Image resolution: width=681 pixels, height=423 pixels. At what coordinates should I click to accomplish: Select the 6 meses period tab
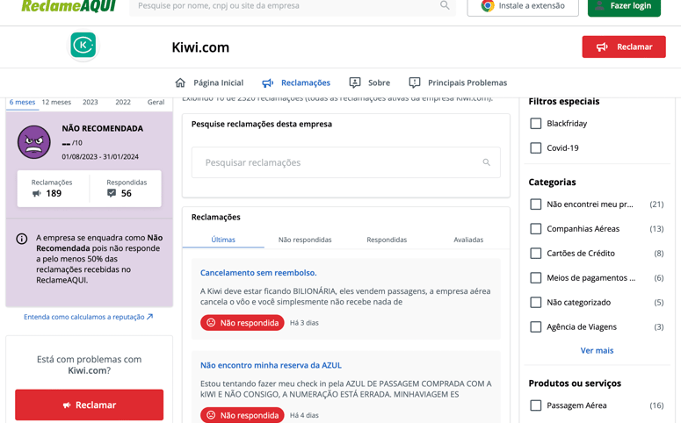(x=22, y=103)
